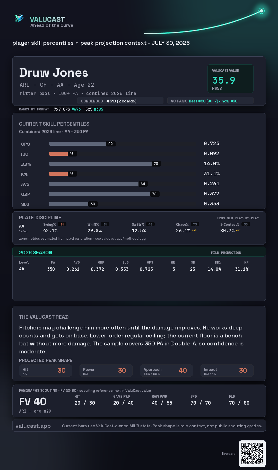Click the 7x7 OPS #676 rank
This screenshot has height=470, width=278.
click(67, 109)
